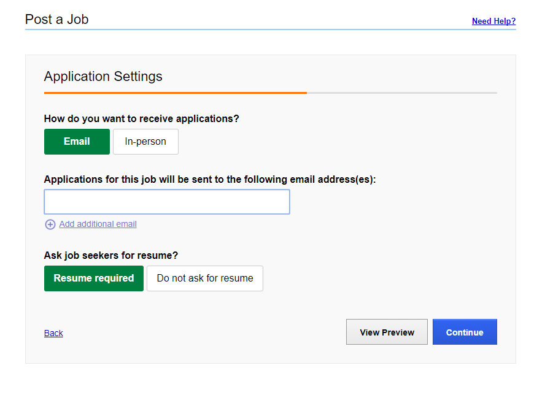
Task: Go back using the Back link
Action: tap(53, 332)
